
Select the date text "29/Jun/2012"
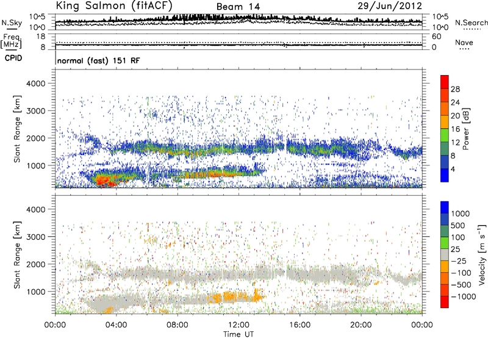390,6
